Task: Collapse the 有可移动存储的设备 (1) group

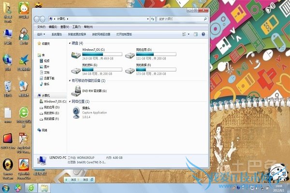Action: pyautogui.click(x=70, y=81)
